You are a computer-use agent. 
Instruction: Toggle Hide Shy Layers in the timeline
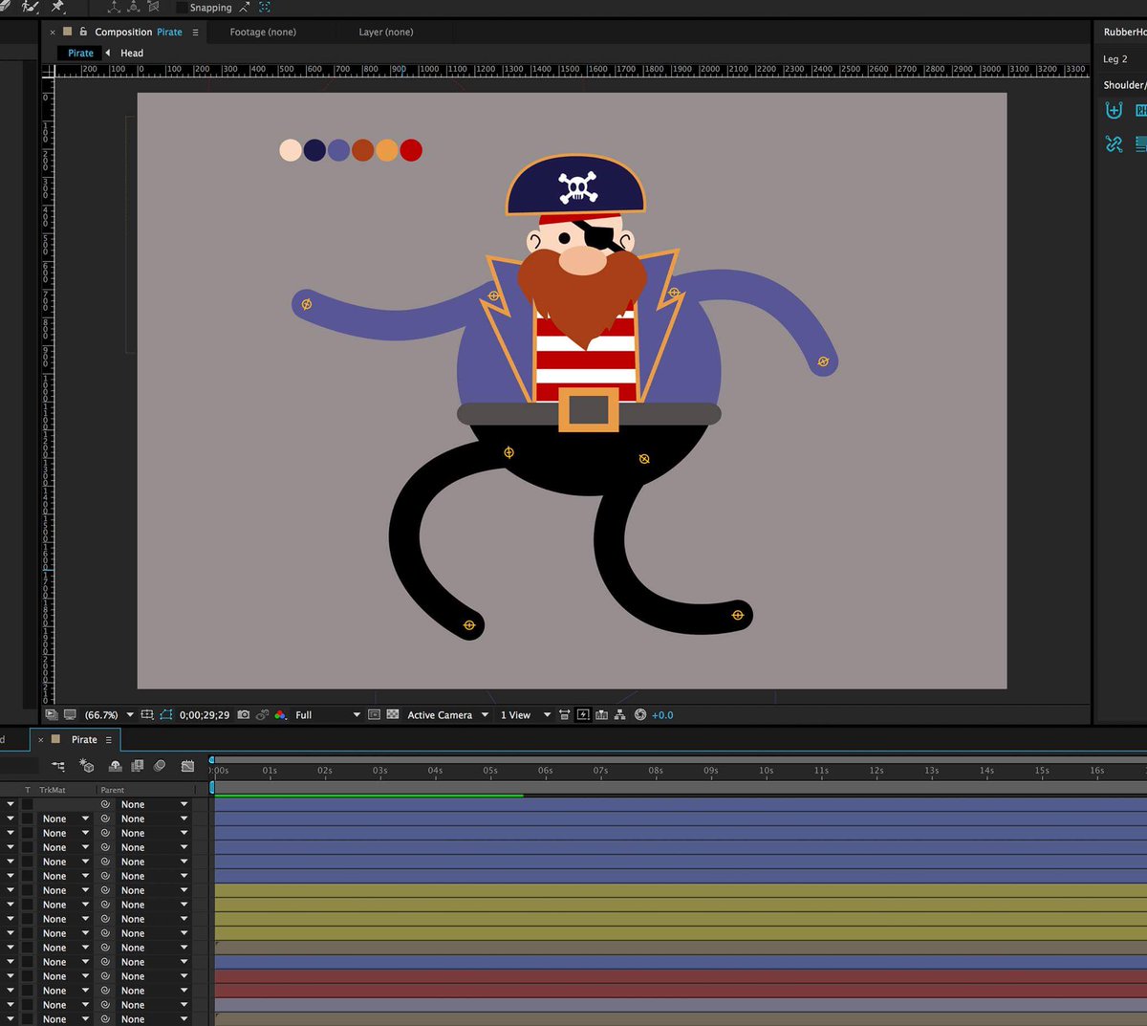[115, 765]
